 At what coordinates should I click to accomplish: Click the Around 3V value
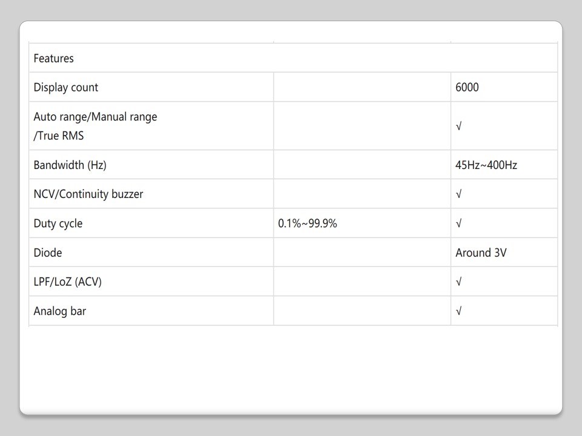pyautogui.click(x=481, y=253)
